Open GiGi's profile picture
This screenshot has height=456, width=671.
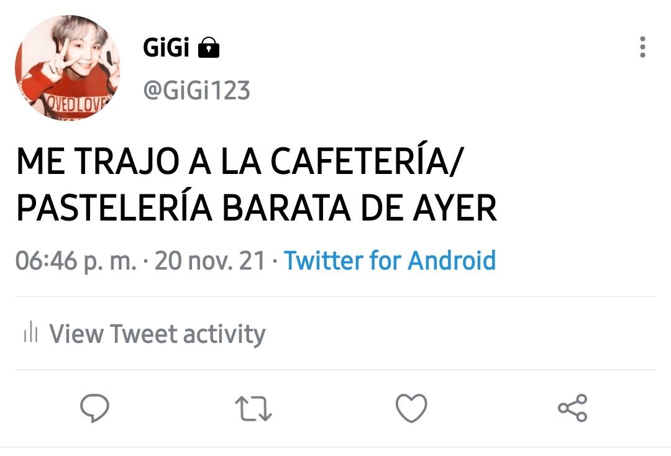68,68
